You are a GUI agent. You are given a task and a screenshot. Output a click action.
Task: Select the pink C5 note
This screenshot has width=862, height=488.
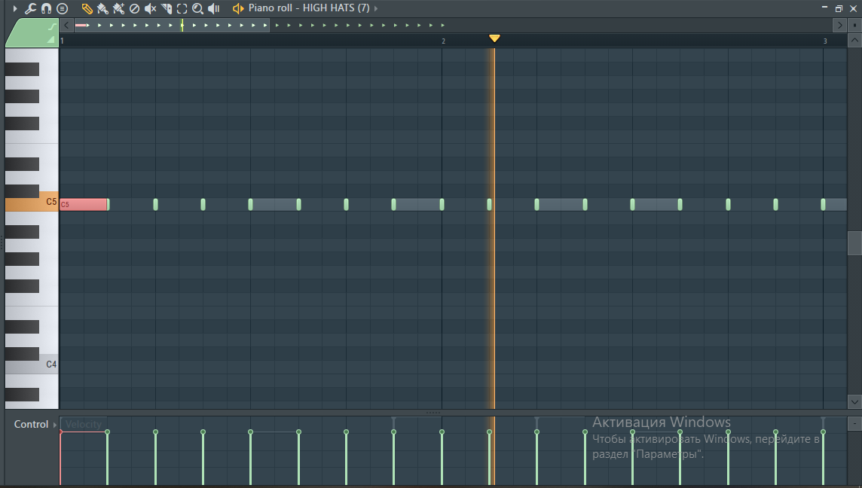tap(84, 204)
